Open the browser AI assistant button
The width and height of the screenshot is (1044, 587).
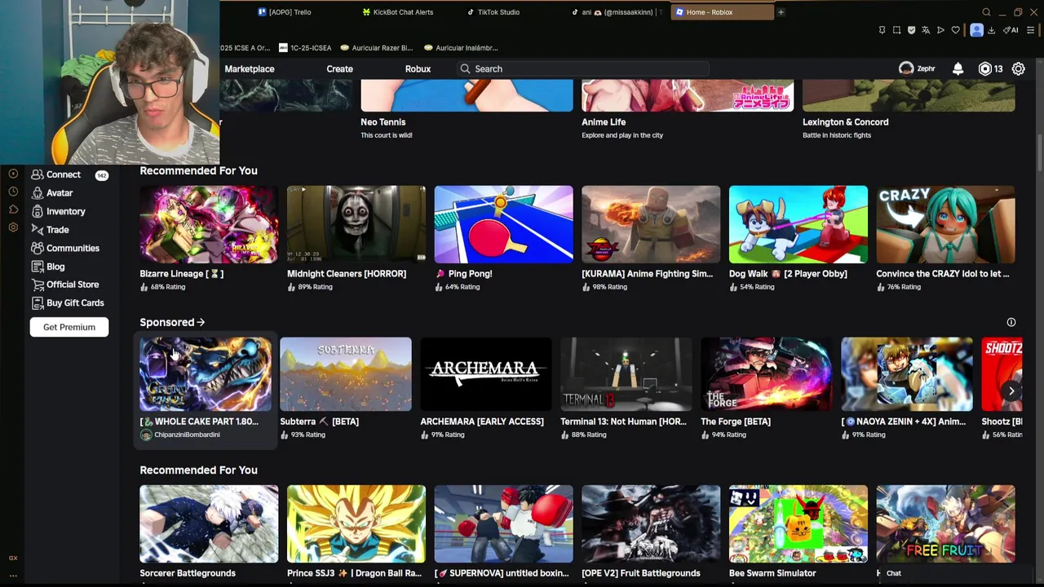[x=1012, y=30]
